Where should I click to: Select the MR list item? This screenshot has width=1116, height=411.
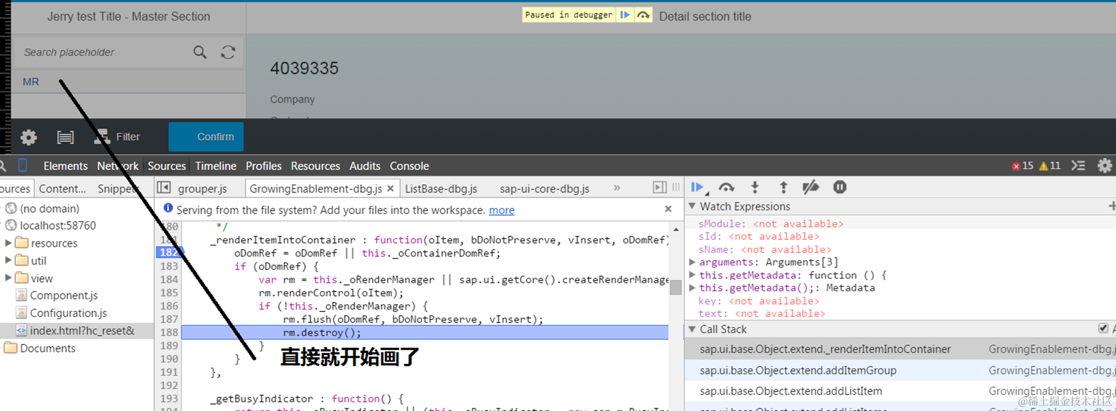tap(128, 82)
